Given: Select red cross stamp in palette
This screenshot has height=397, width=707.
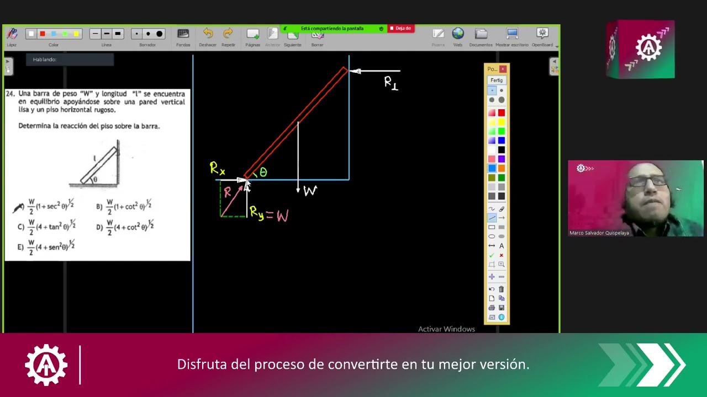Looking at the screenshot, I should coord(502,255).
